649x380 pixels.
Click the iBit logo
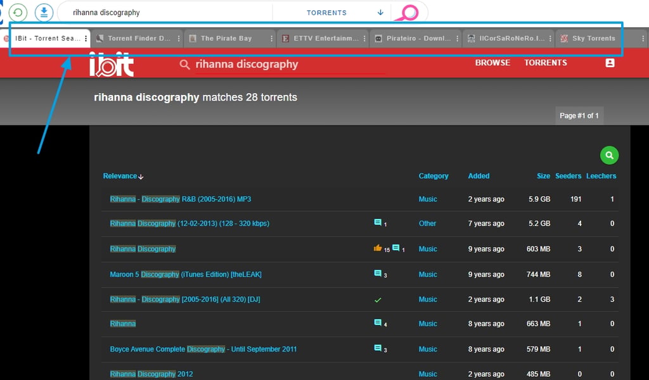tap(112, 64)
